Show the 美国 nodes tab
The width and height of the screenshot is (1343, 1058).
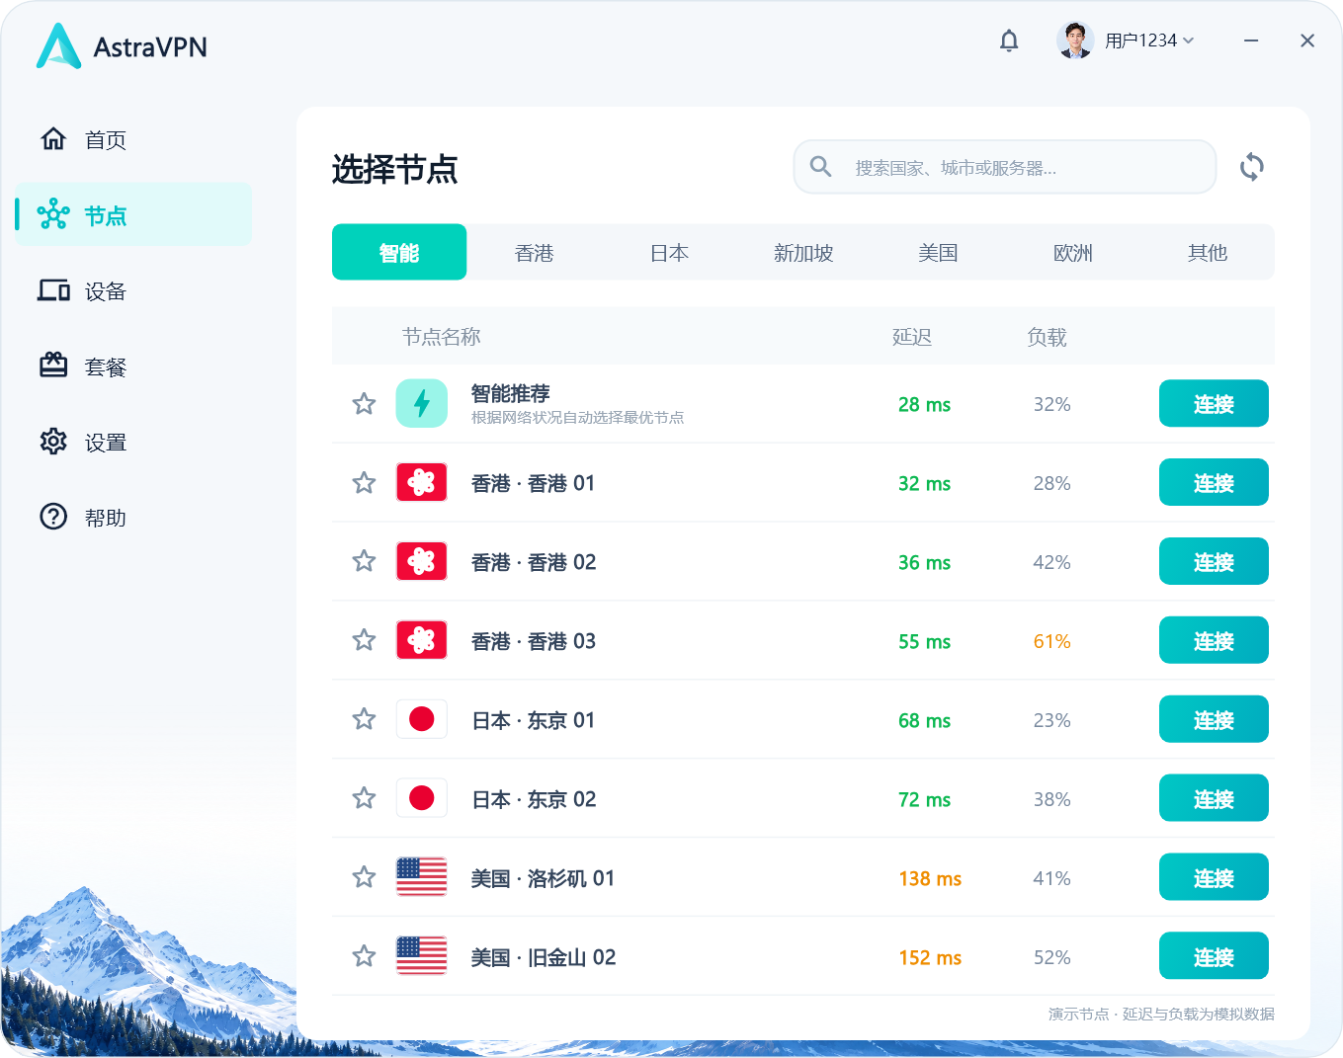938,253
